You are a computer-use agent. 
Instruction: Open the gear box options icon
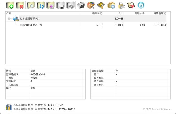111,5
